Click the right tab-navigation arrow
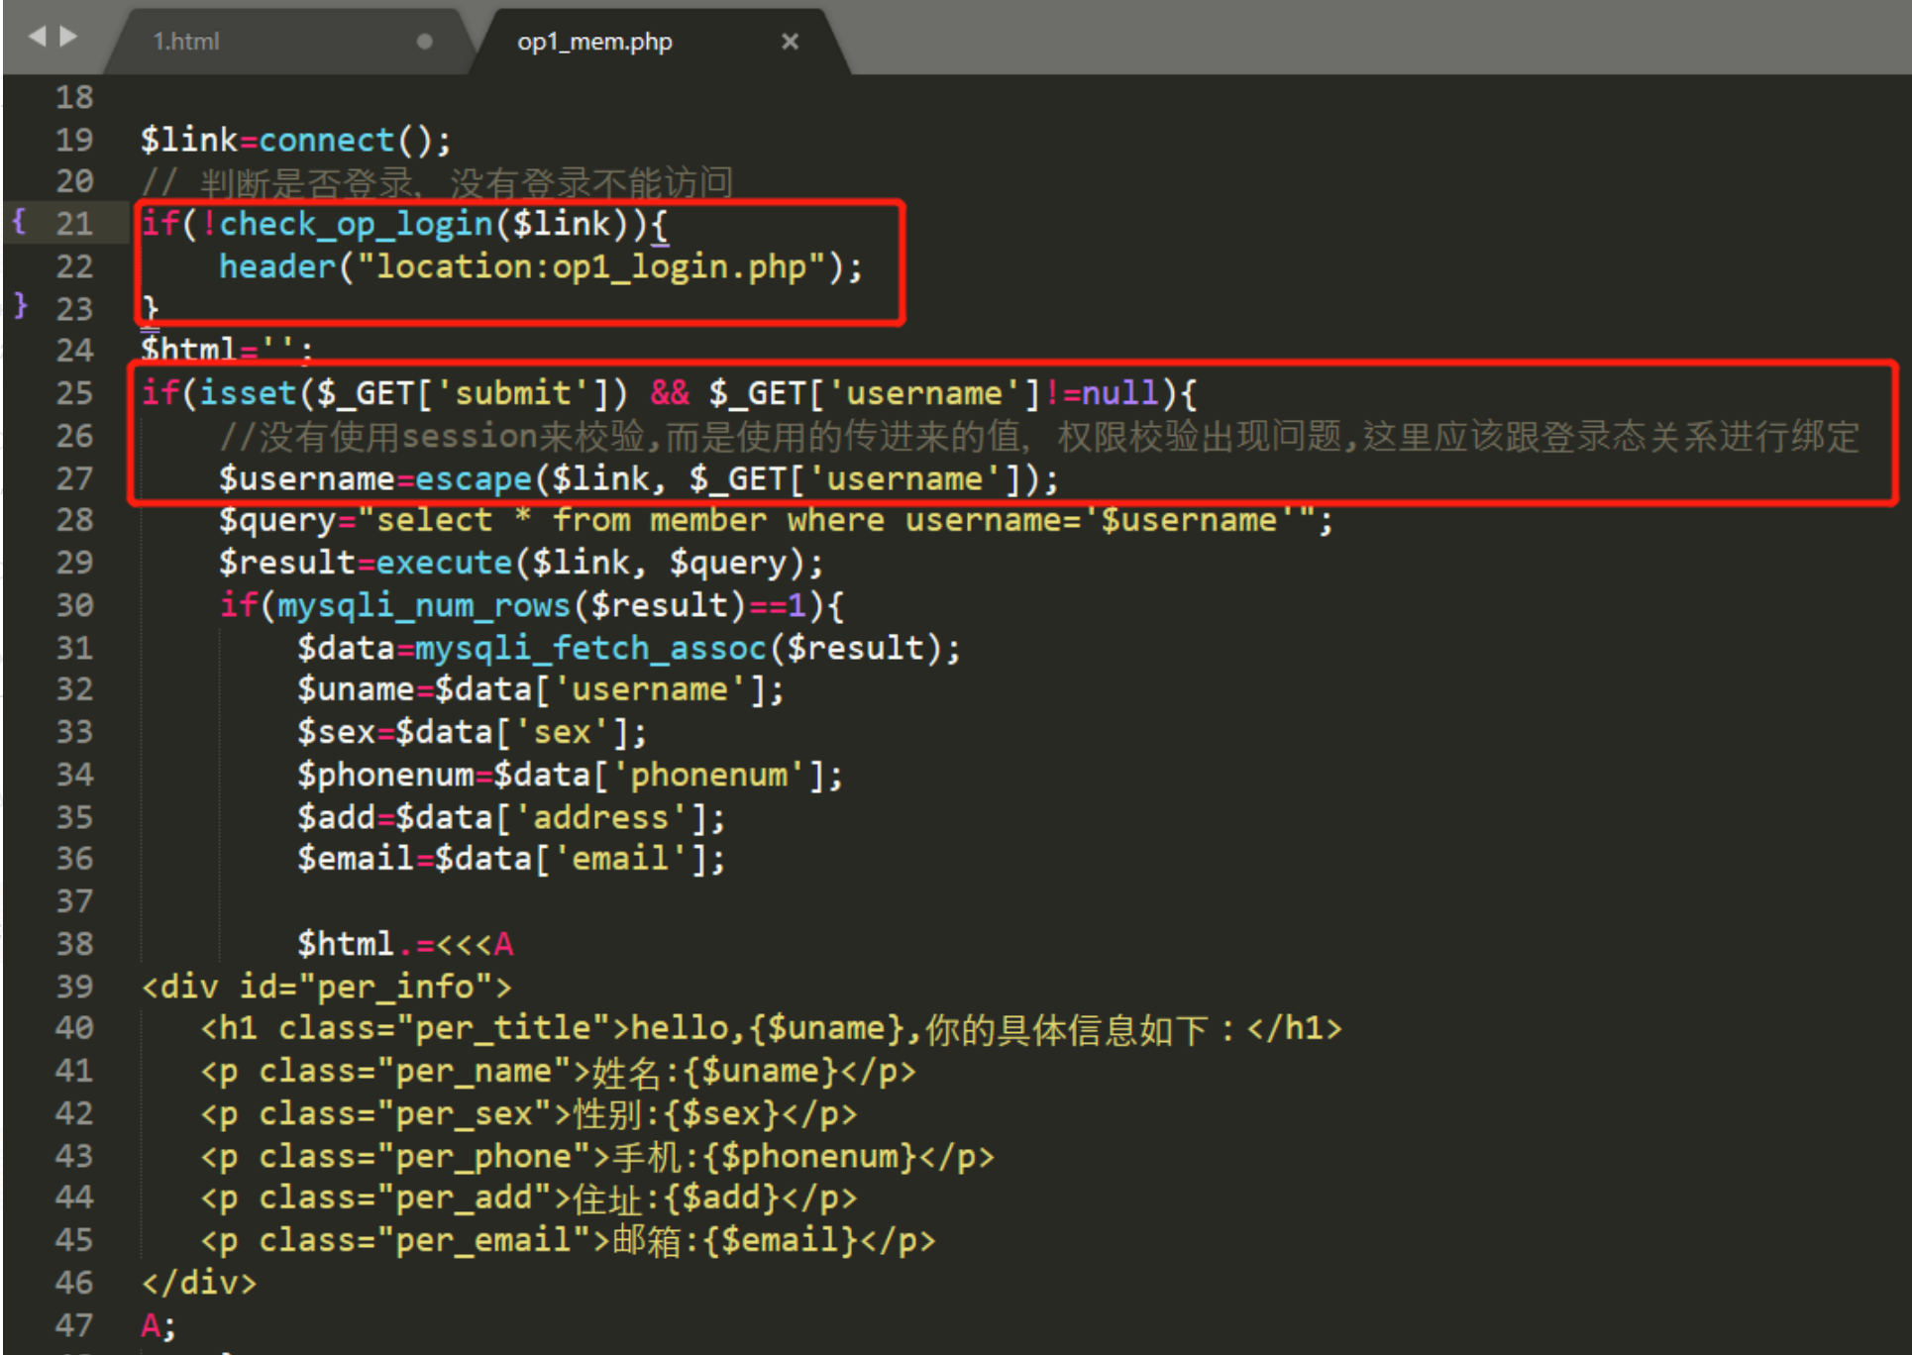Viewport: 1912px width, 1355px height. pyautogui.click(x=68, y=38)
